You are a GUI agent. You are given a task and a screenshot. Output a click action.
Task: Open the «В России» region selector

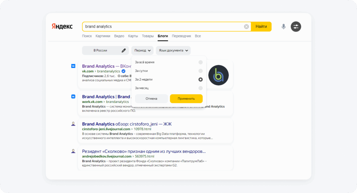click(x=105, y=50)
